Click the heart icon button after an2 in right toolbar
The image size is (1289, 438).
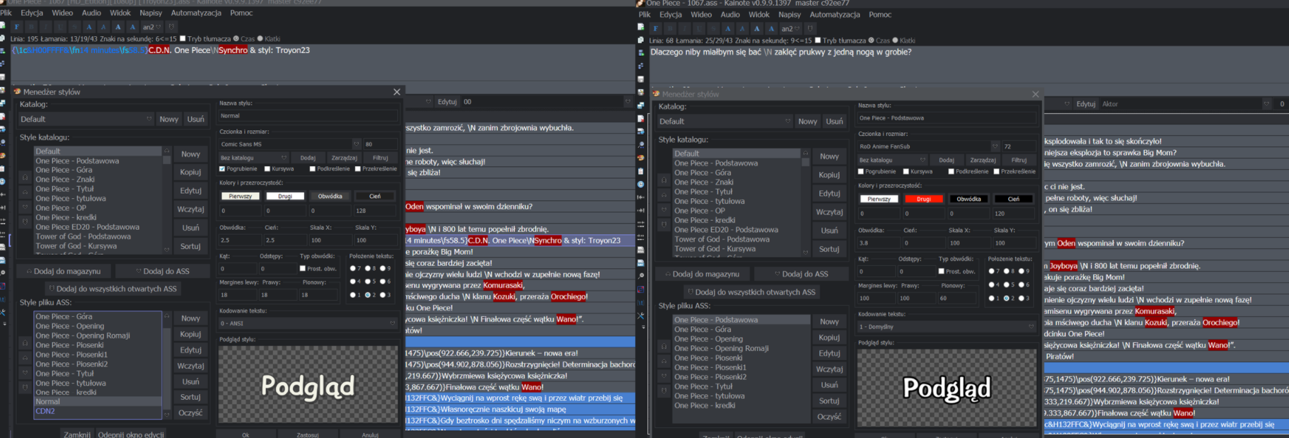(x=811, y=29)
